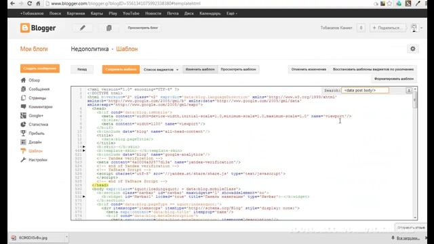Click the Статистика pie chart icon
434x244 pixels.
[23, 125]
